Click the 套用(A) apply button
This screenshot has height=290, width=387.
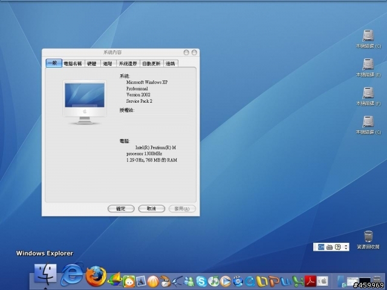tap(182, 208)
